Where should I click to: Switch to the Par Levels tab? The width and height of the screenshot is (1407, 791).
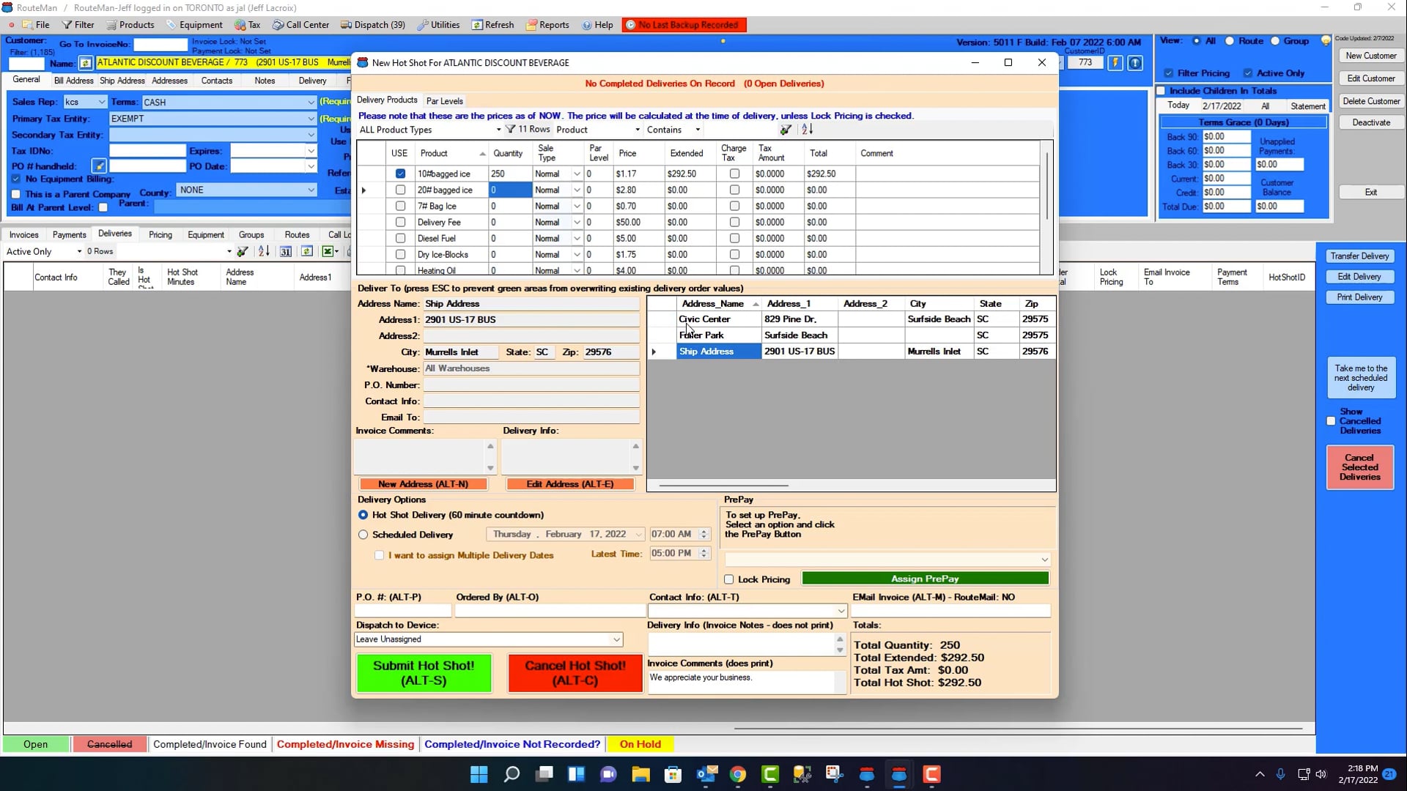pos(444,101)
